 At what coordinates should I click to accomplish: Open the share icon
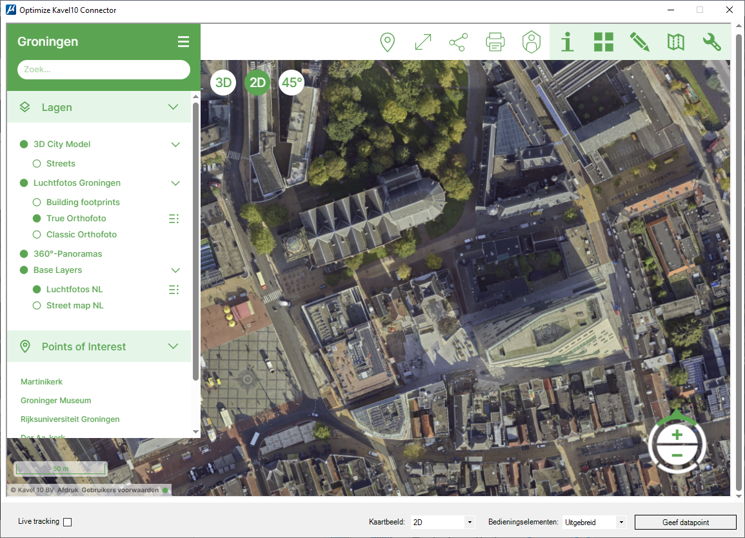[x=459, y=43]
